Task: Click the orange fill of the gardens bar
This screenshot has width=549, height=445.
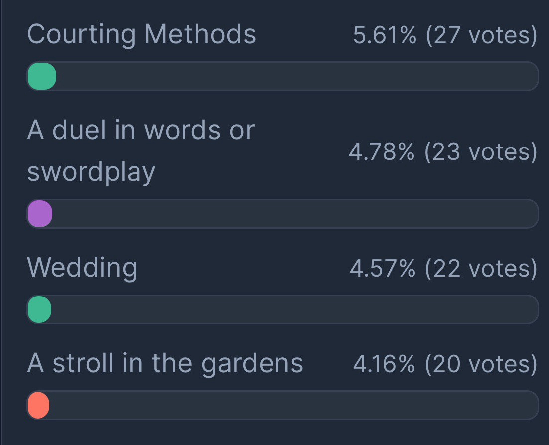Action: point(38,405)
